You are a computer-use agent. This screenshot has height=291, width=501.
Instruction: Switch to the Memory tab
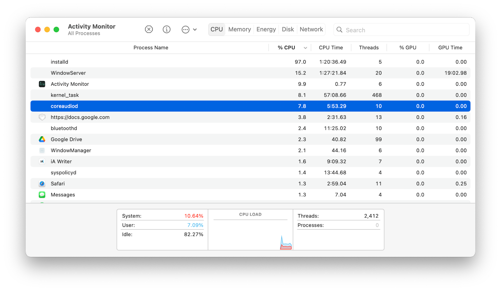(x=240, y=29)
